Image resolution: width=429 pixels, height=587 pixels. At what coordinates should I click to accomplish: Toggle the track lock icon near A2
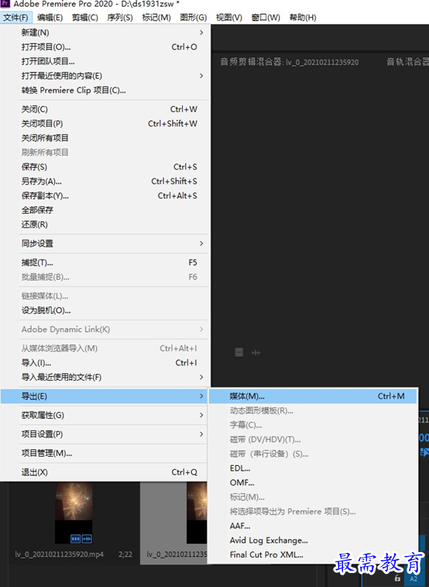tap(397, 578)
